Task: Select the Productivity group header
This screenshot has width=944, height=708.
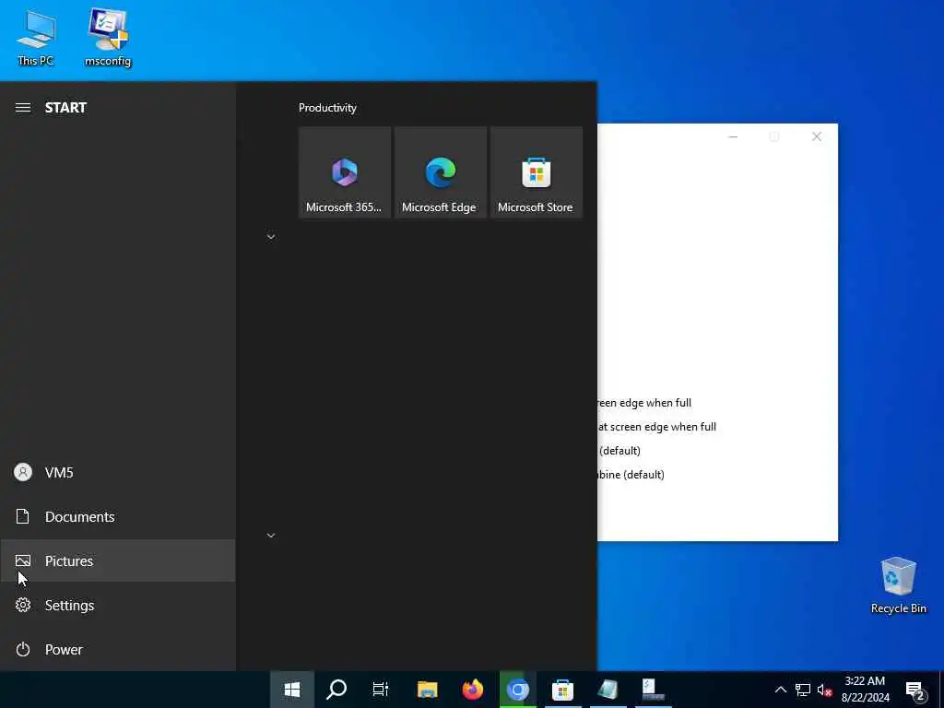Action: coord(327,108)
